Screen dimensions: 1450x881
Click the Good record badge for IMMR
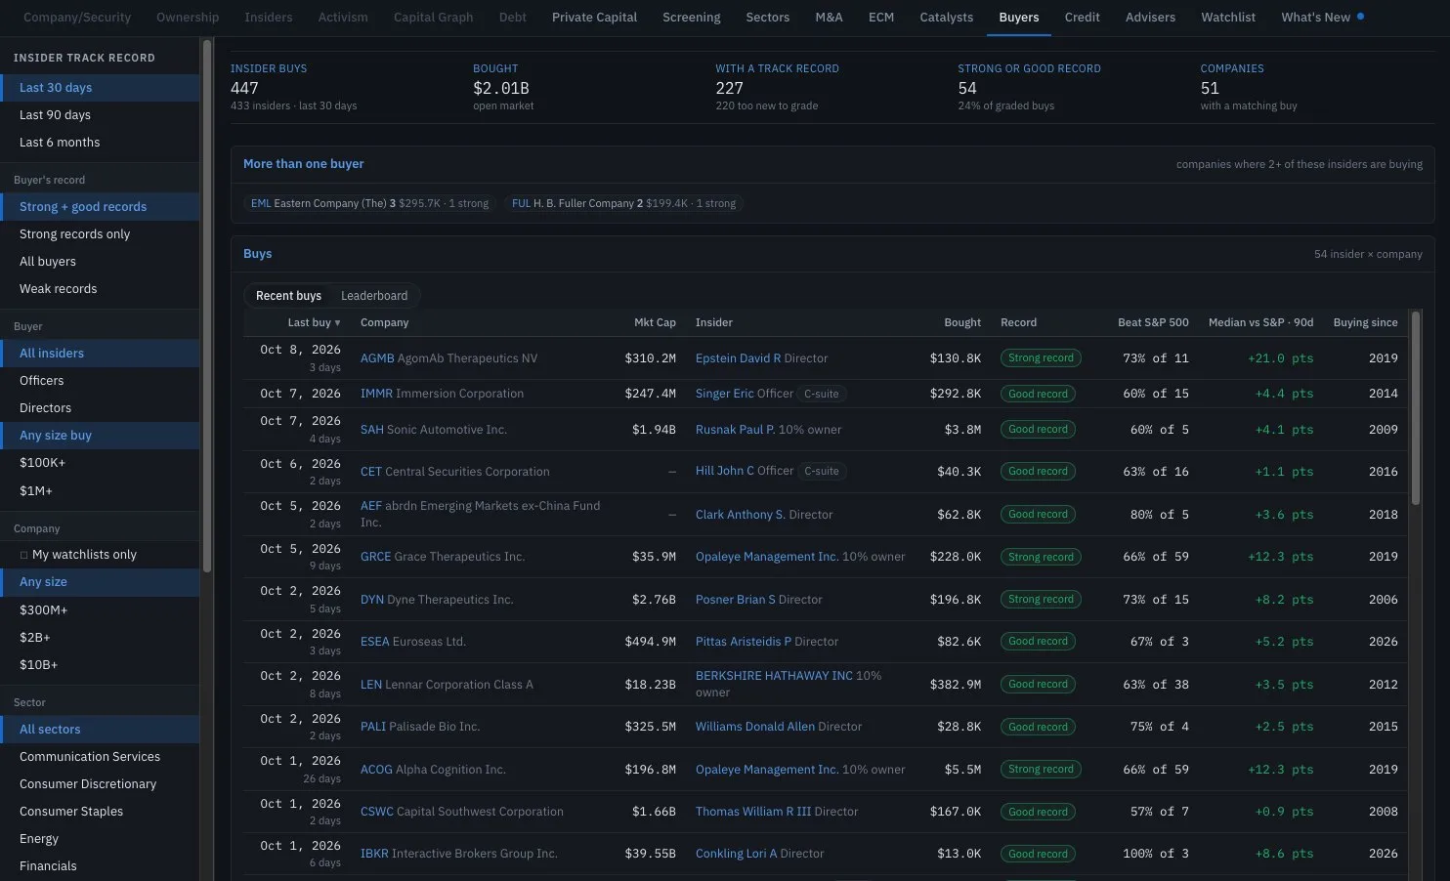(1038, 394)
